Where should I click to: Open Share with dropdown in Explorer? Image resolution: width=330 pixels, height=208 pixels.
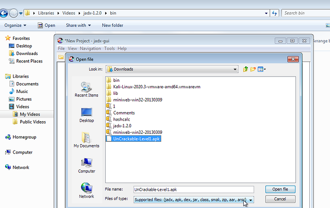(x=78, y=25)
